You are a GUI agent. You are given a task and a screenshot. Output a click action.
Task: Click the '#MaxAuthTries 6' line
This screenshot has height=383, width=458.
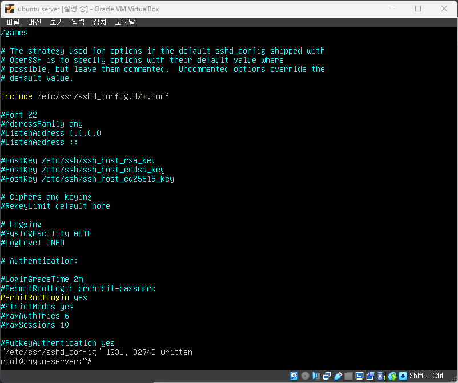point(35,316)
